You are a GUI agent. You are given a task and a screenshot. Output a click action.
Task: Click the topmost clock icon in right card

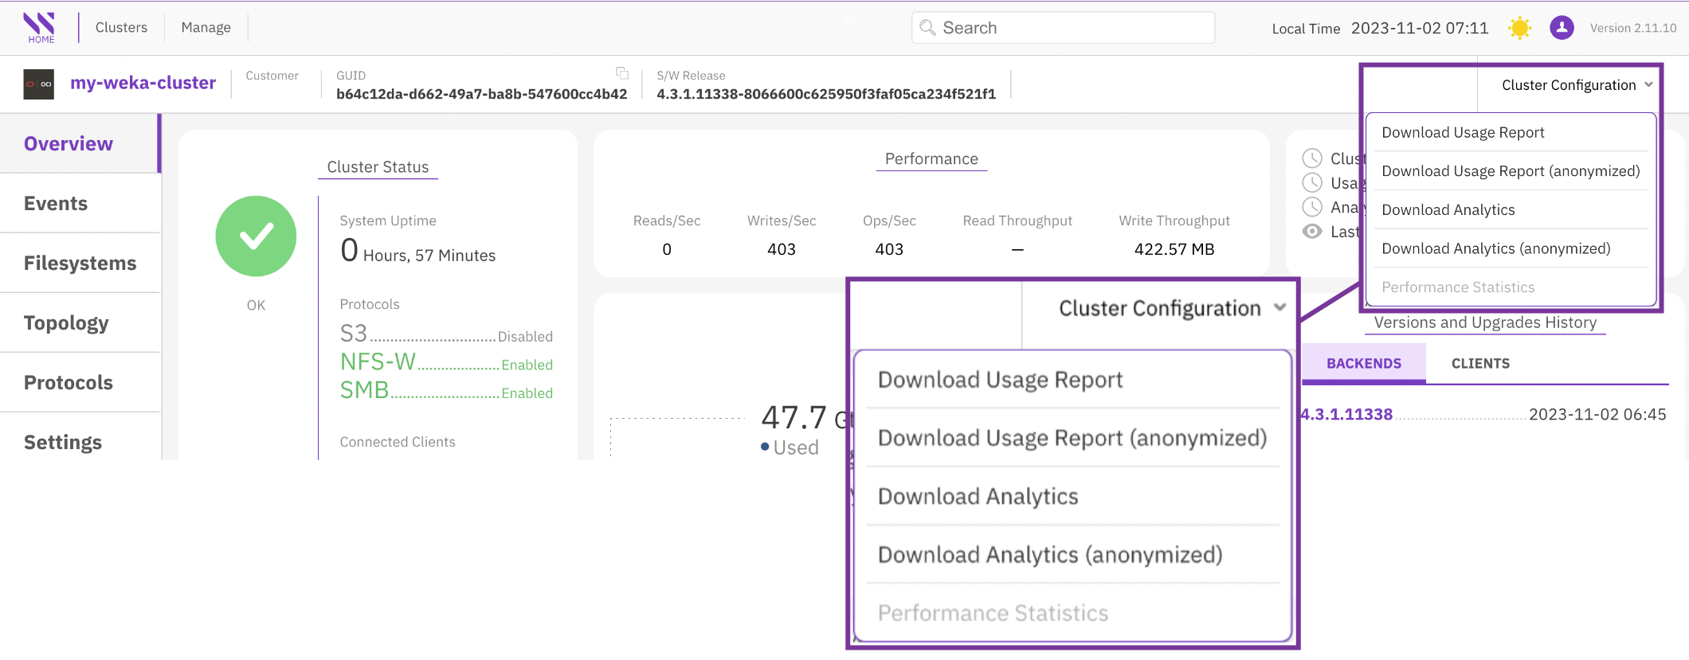coord(1311,158)
